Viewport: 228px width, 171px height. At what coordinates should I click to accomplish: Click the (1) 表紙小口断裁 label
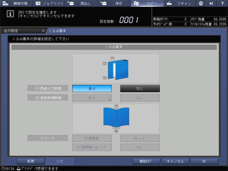point(48,89)
